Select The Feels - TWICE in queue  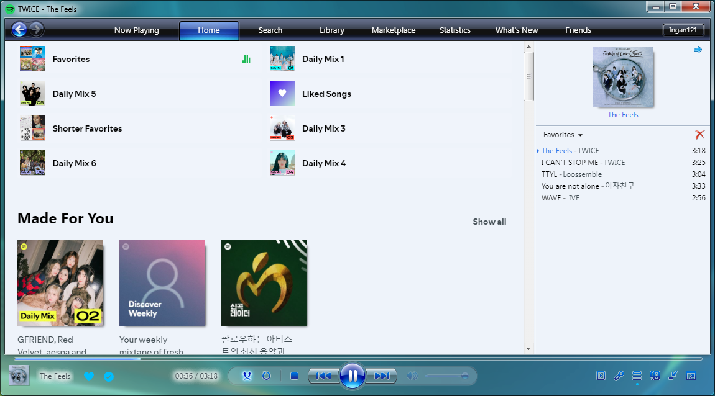click(x=623, y=151)
